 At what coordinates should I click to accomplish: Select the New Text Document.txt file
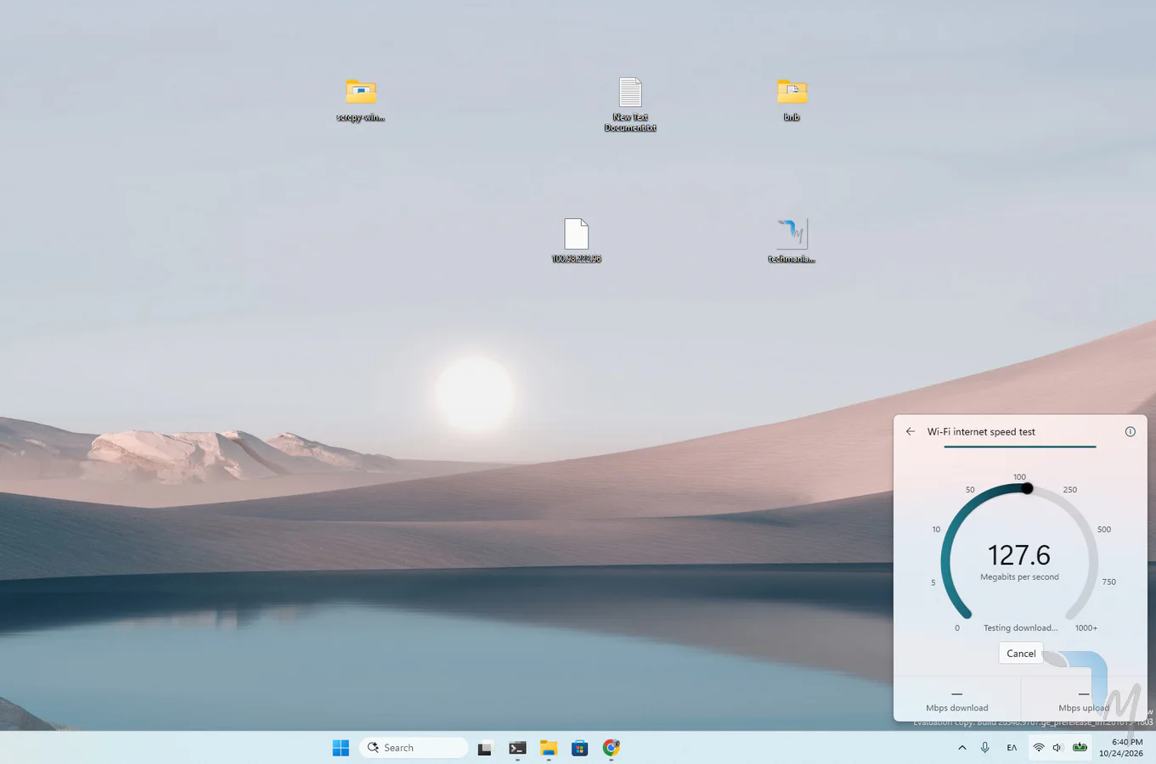(x=630, y=104)
